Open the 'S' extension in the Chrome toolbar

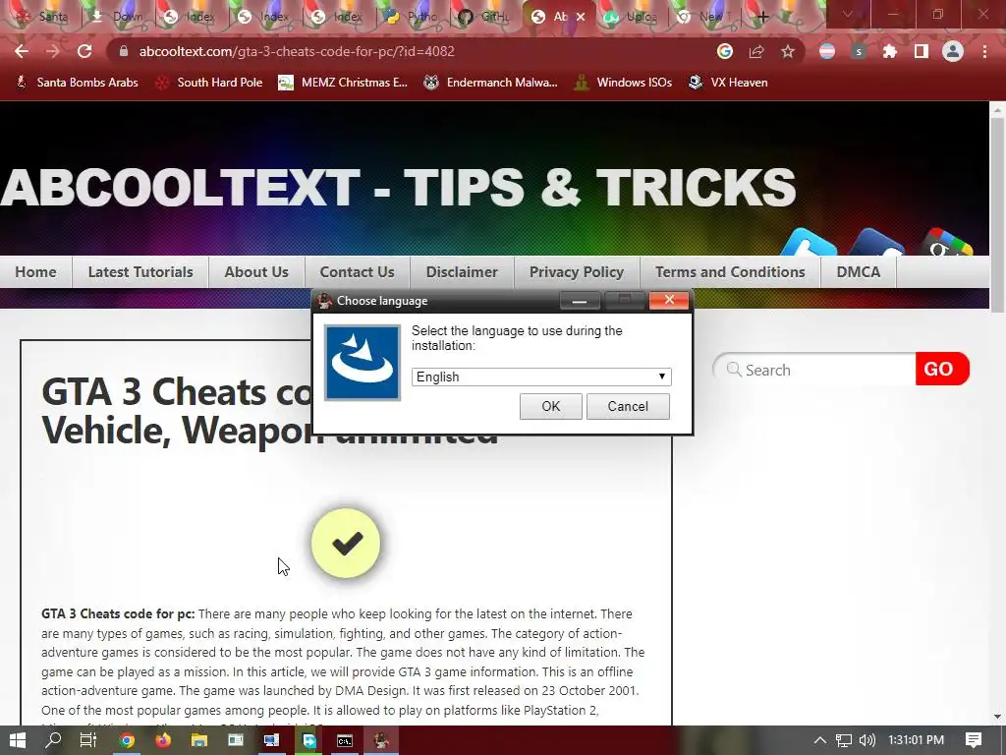click(x=859, y=51)
